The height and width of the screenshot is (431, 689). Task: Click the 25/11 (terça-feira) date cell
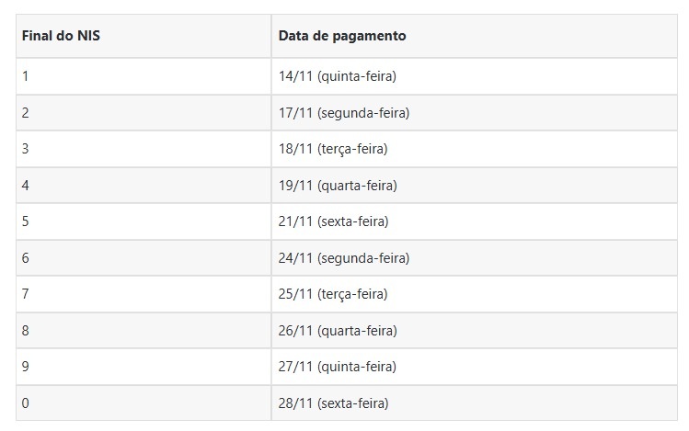tap(333, 294)
